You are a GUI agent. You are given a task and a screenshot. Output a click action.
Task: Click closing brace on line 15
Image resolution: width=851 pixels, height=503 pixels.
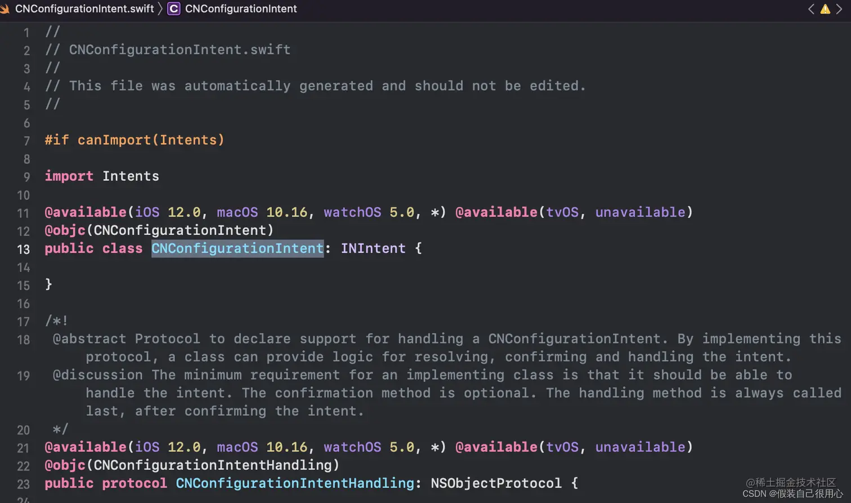(x=48, y=284)
